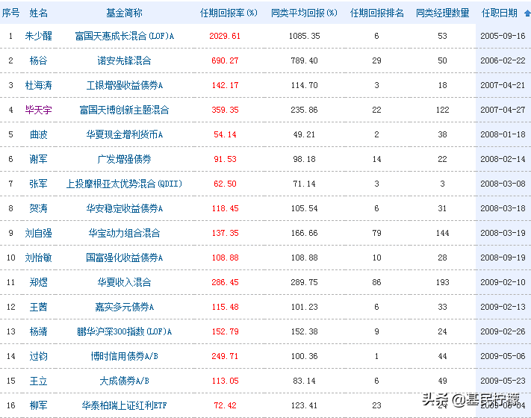Open fund 鹏华沪深300指数(LOF)A
Viewport: 531px width, 418px height.
click(124, 331)
